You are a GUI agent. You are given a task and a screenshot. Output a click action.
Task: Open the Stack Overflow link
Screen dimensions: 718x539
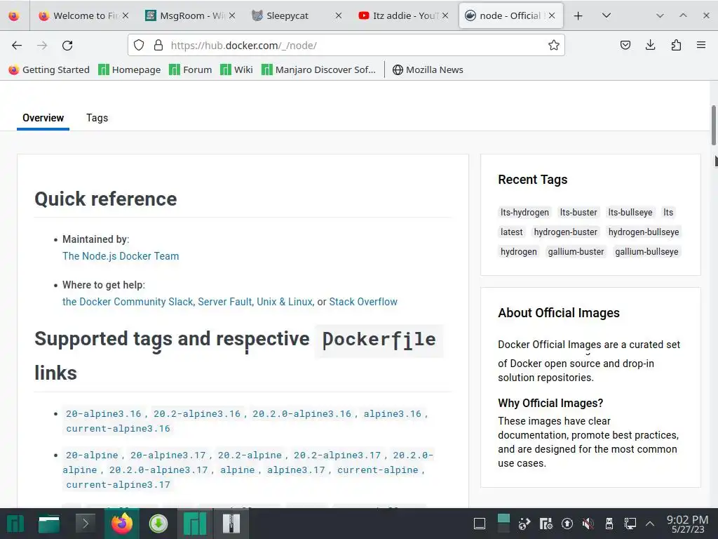[x=363, y=302]
